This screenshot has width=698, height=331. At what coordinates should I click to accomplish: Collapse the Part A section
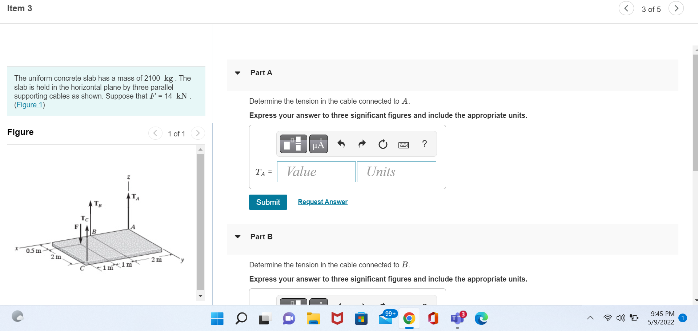tap(238, 73)
